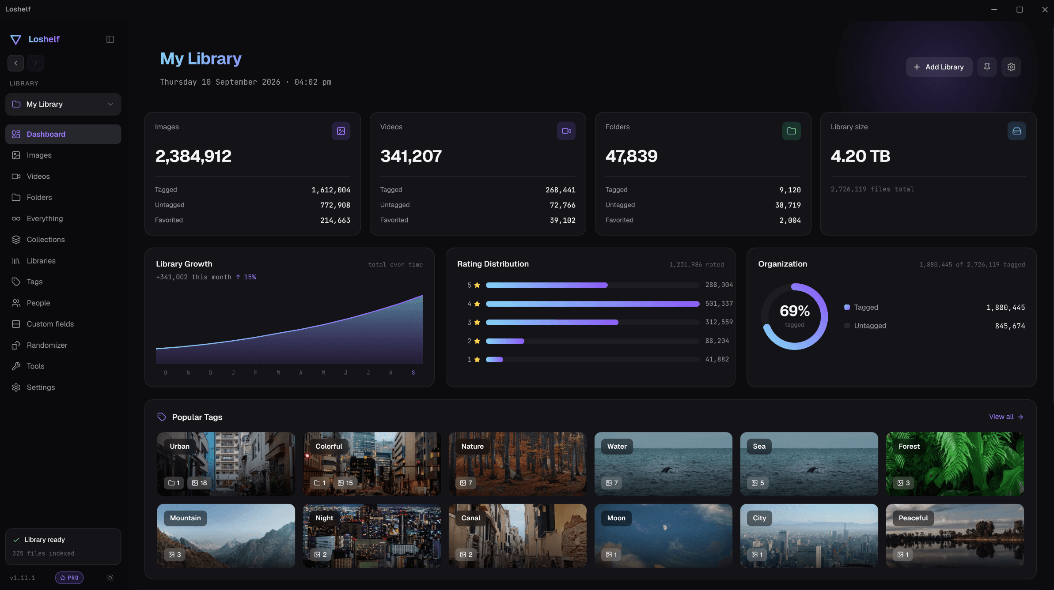Open Custom fields page
Screen dimensions: 1054x590
point(63,324)
